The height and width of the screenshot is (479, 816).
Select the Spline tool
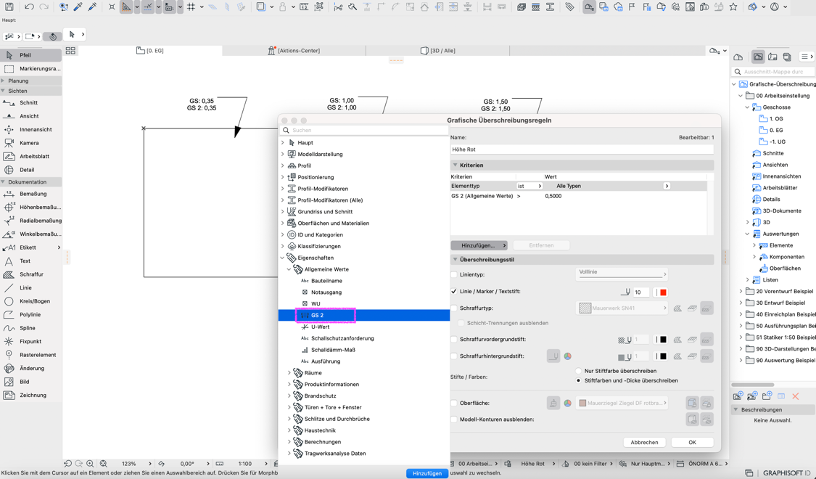coord(30,328)
